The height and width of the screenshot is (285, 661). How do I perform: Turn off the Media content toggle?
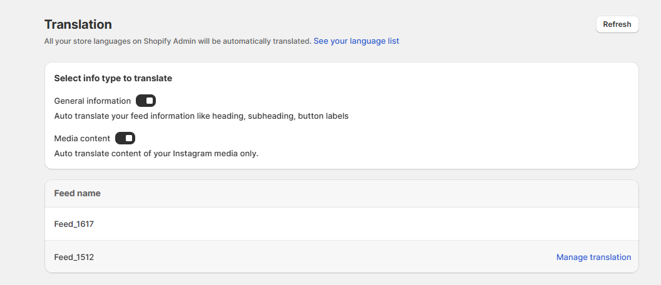coord(125,139)
